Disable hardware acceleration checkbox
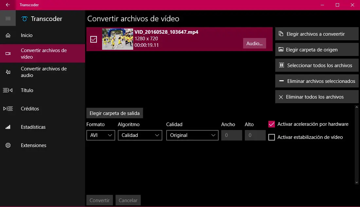The width and height of the screenshot is (360, 207). point(271,124)
